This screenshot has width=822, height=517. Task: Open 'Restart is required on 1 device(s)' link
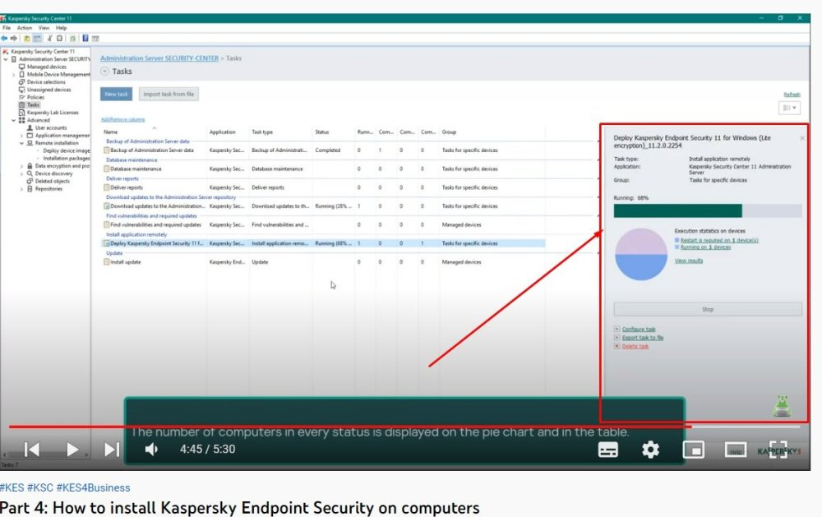(x=719, y=240)
